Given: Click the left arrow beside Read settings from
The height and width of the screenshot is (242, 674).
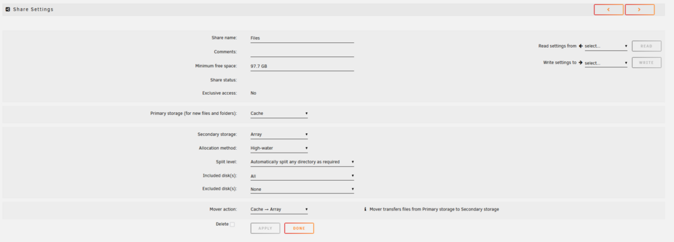Looking at the screenshot, I should 581,46.
